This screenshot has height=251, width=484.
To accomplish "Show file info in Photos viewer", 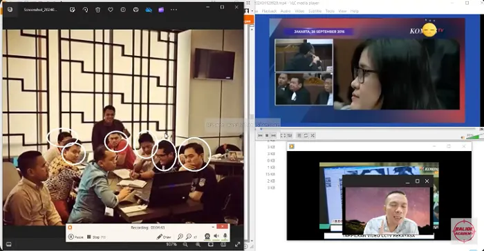I will coord(123,10).
